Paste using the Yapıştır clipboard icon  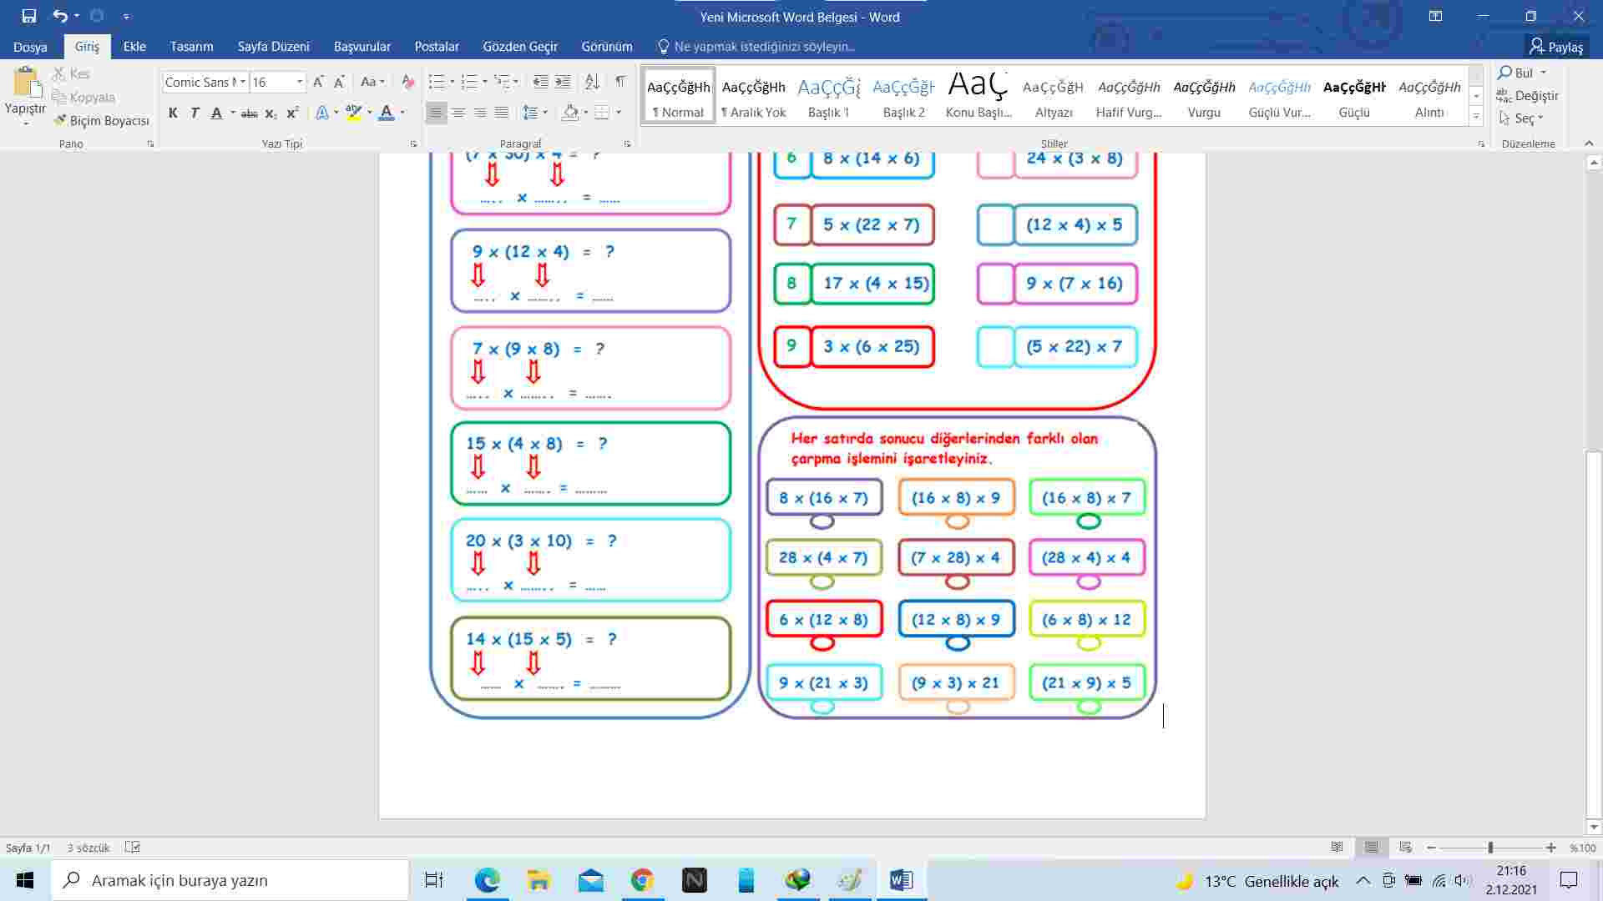26,83
